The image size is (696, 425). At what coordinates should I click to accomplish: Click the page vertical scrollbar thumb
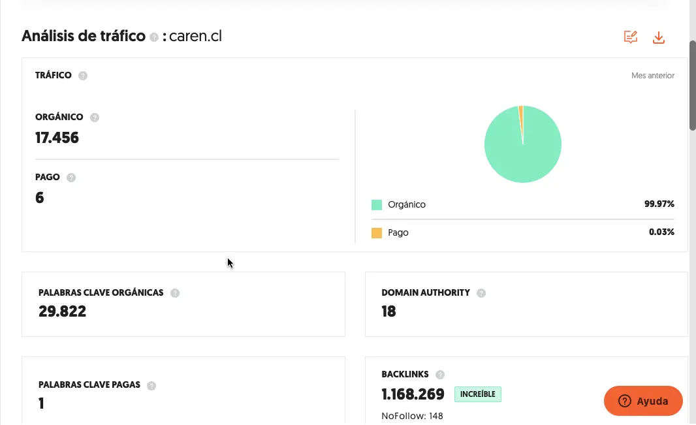(693, 86)
